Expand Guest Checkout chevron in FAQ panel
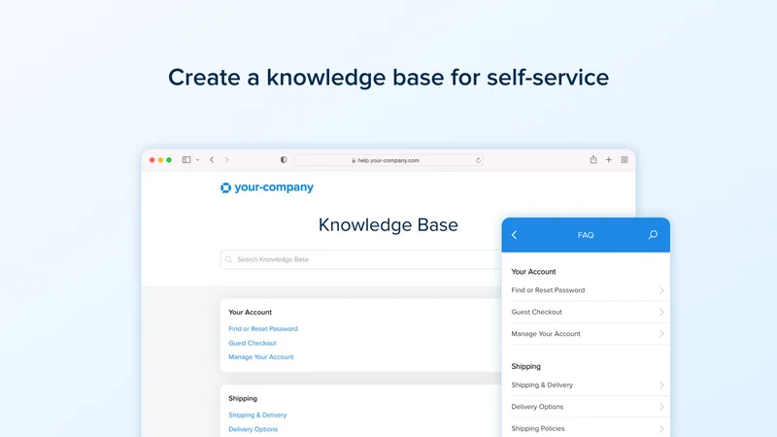The height and width of the screenshot is (437, 777). 661,312
